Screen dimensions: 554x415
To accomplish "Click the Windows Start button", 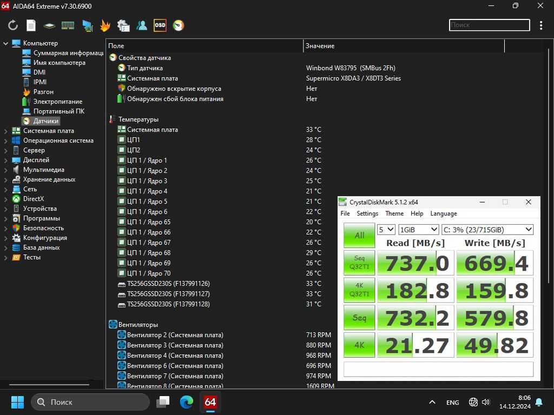I will coord(17,402).
